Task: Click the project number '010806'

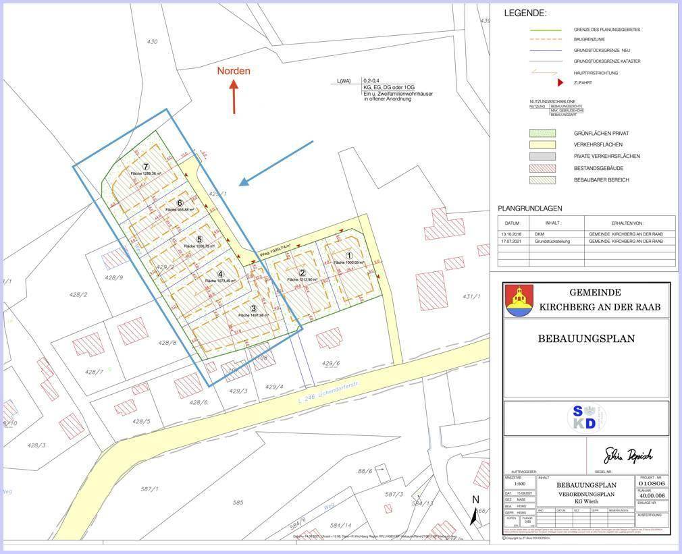Action: 652,483
